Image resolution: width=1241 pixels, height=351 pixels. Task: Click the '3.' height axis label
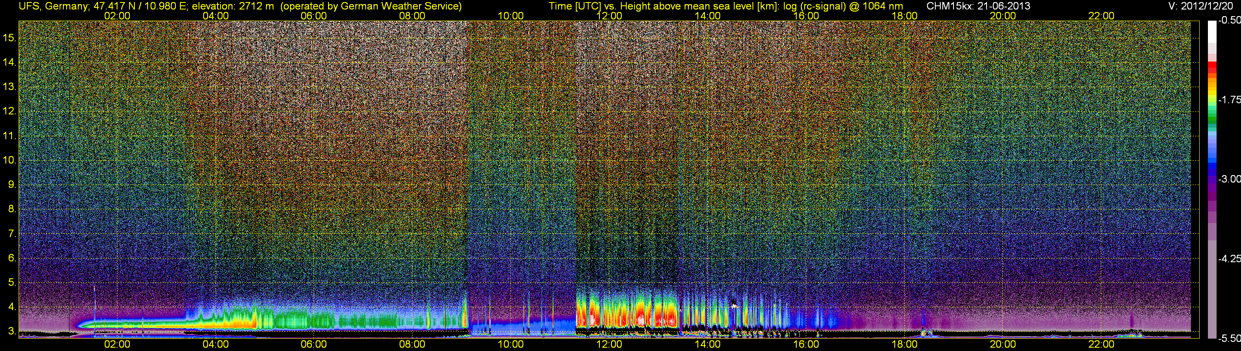pyautogui.click(x=12, y=331)
